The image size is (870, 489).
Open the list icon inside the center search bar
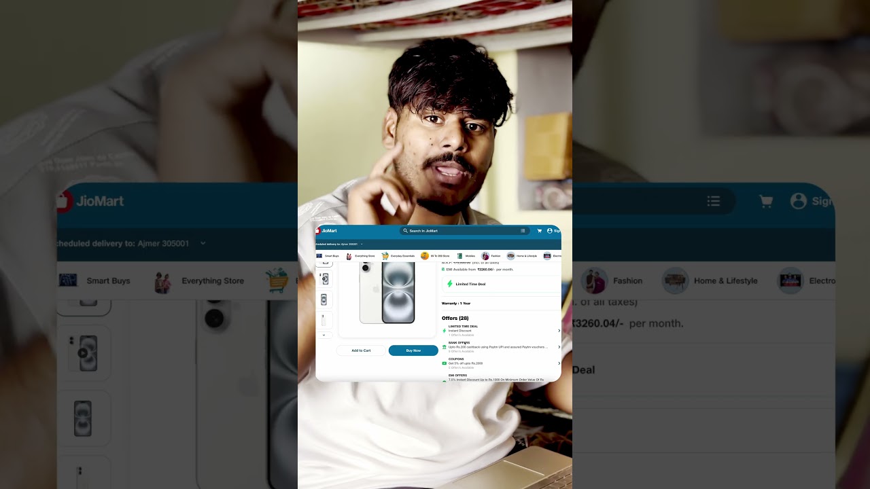click(x=523, y=231)
